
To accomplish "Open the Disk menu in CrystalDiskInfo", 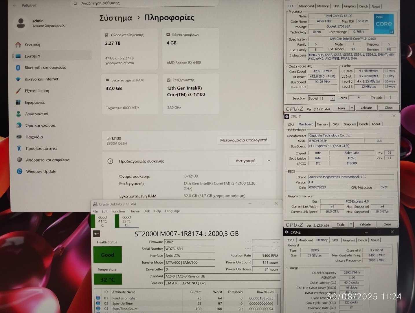I will pyautogui.click(x=147, y=211).
